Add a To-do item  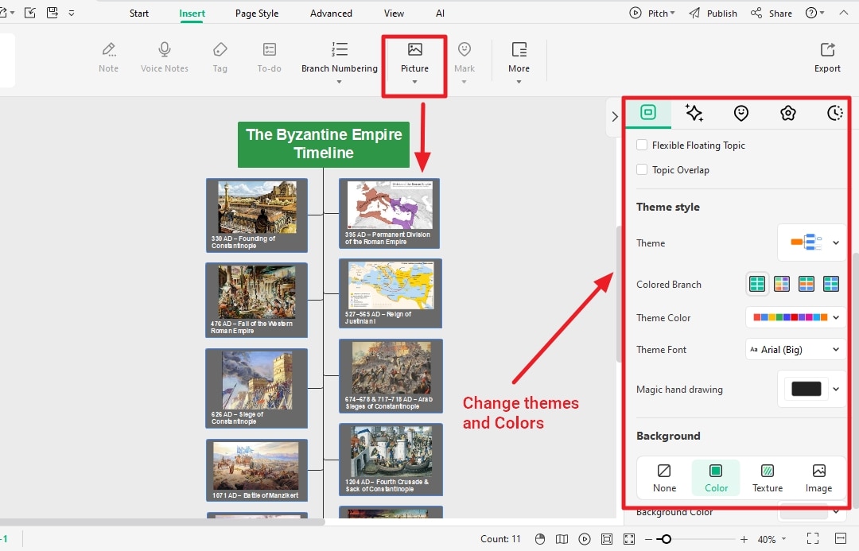coord(269,57)
